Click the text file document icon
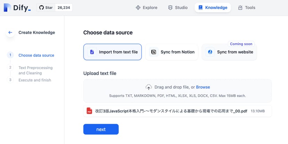The height and width of the screenshot is (144, 288). pos(92,52)
